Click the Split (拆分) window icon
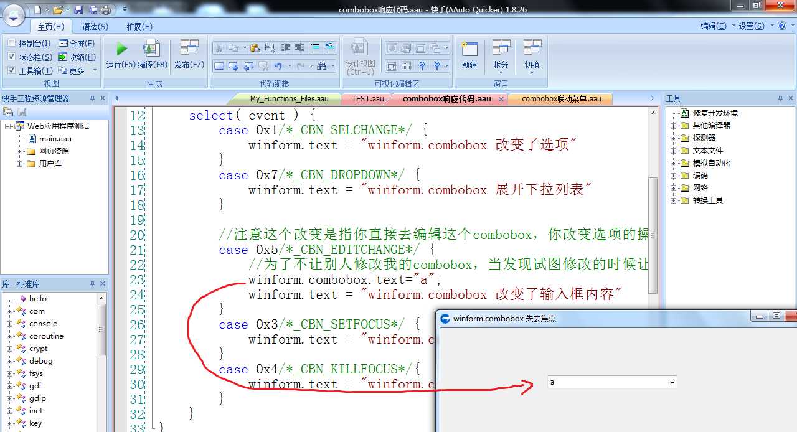 (x=501, y=48)
